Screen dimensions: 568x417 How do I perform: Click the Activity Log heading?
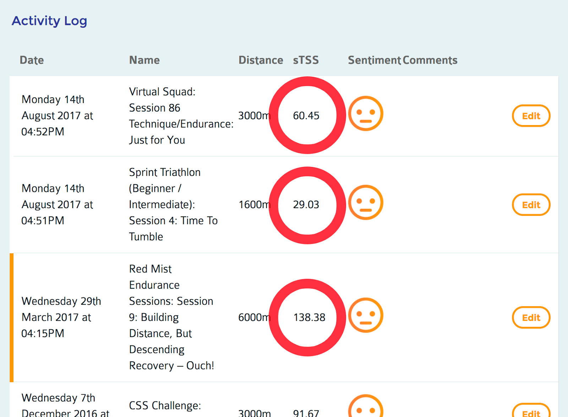[49, 21]
